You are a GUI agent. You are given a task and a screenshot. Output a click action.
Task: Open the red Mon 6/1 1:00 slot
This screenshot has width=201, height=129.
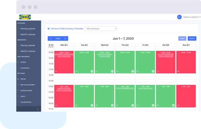point(64,96)
